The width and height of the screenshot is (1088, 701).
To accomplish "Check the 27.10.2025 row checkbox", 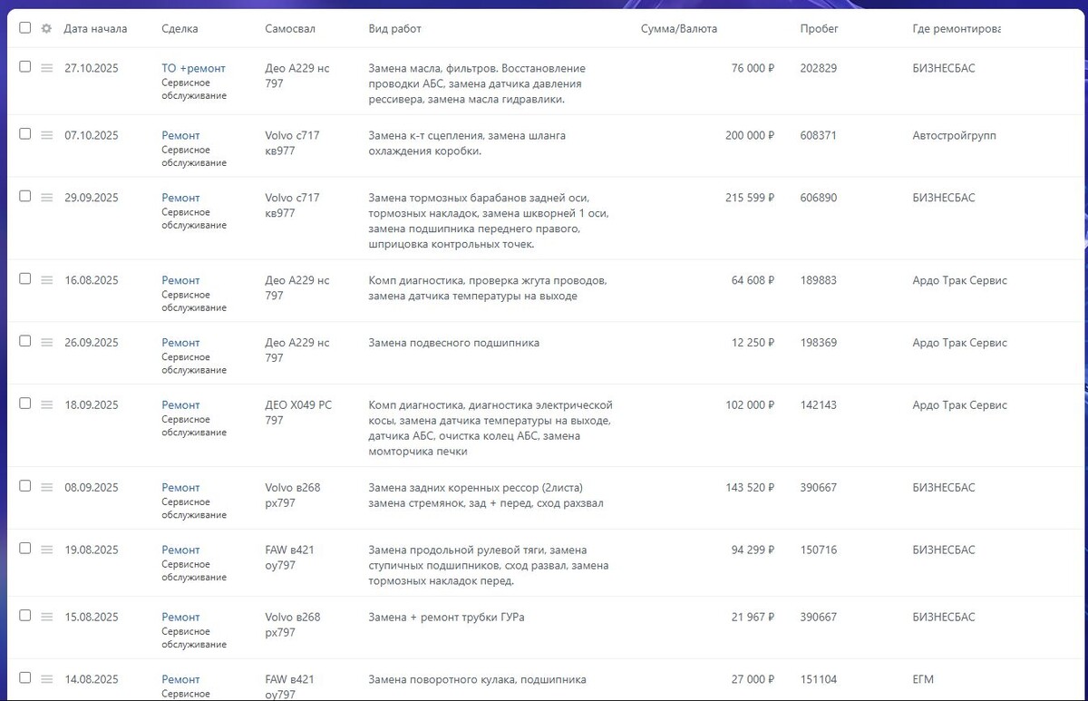I will 24,66.
